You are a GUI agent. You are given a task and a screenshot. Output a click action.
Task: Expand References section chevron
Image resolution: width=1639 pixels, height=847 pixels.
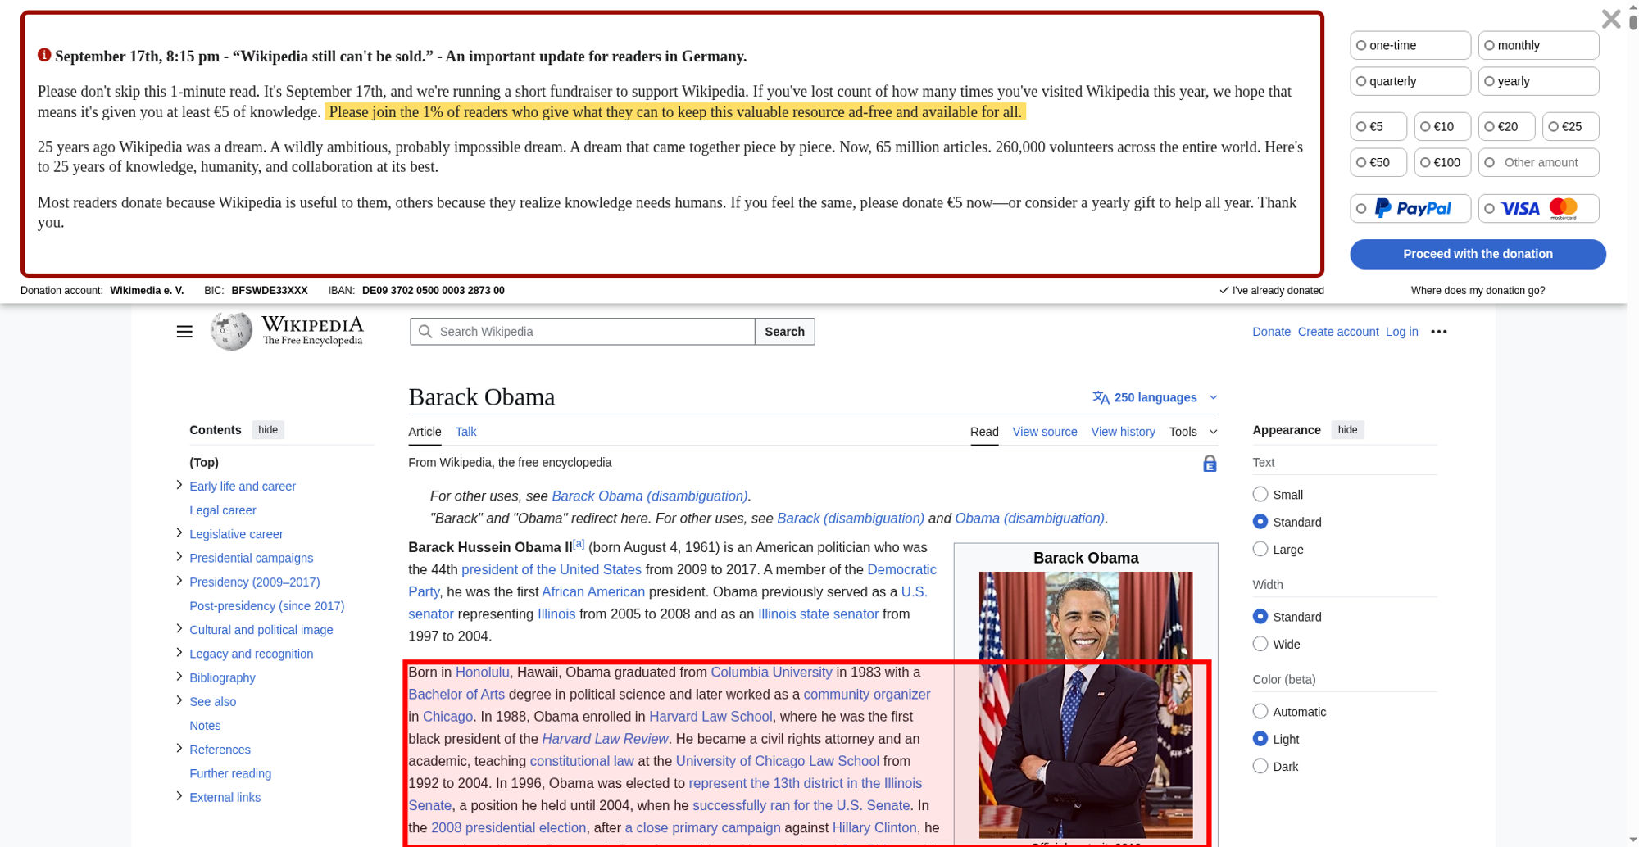point(179,748)
